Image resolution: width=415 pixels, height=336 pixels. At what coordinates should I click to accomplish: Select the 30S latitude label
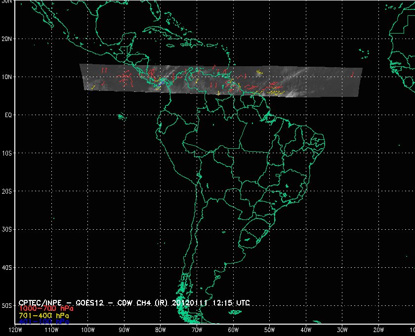[x=6, y=230]
